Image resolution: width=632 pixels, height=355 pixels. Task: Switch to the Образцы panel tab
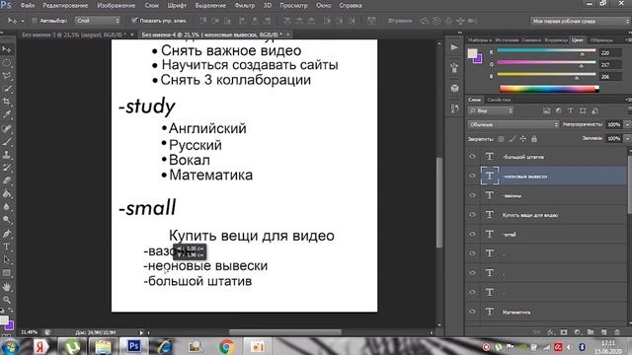point(601,40)
